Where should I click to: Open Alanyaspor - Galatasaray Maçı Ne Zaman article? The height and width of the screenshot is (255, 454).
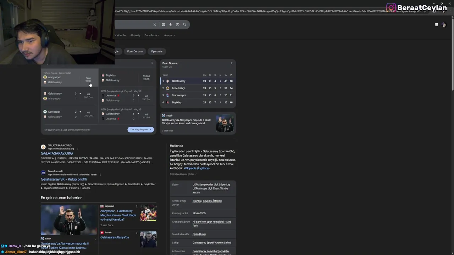(x=118, y=215)
